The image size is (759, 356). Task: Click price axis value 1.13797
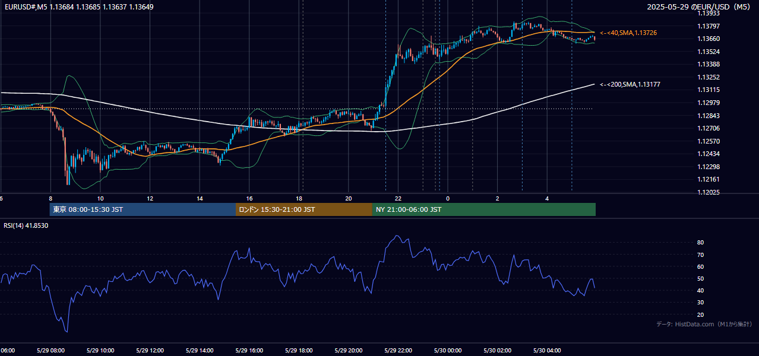coord(708,26)
